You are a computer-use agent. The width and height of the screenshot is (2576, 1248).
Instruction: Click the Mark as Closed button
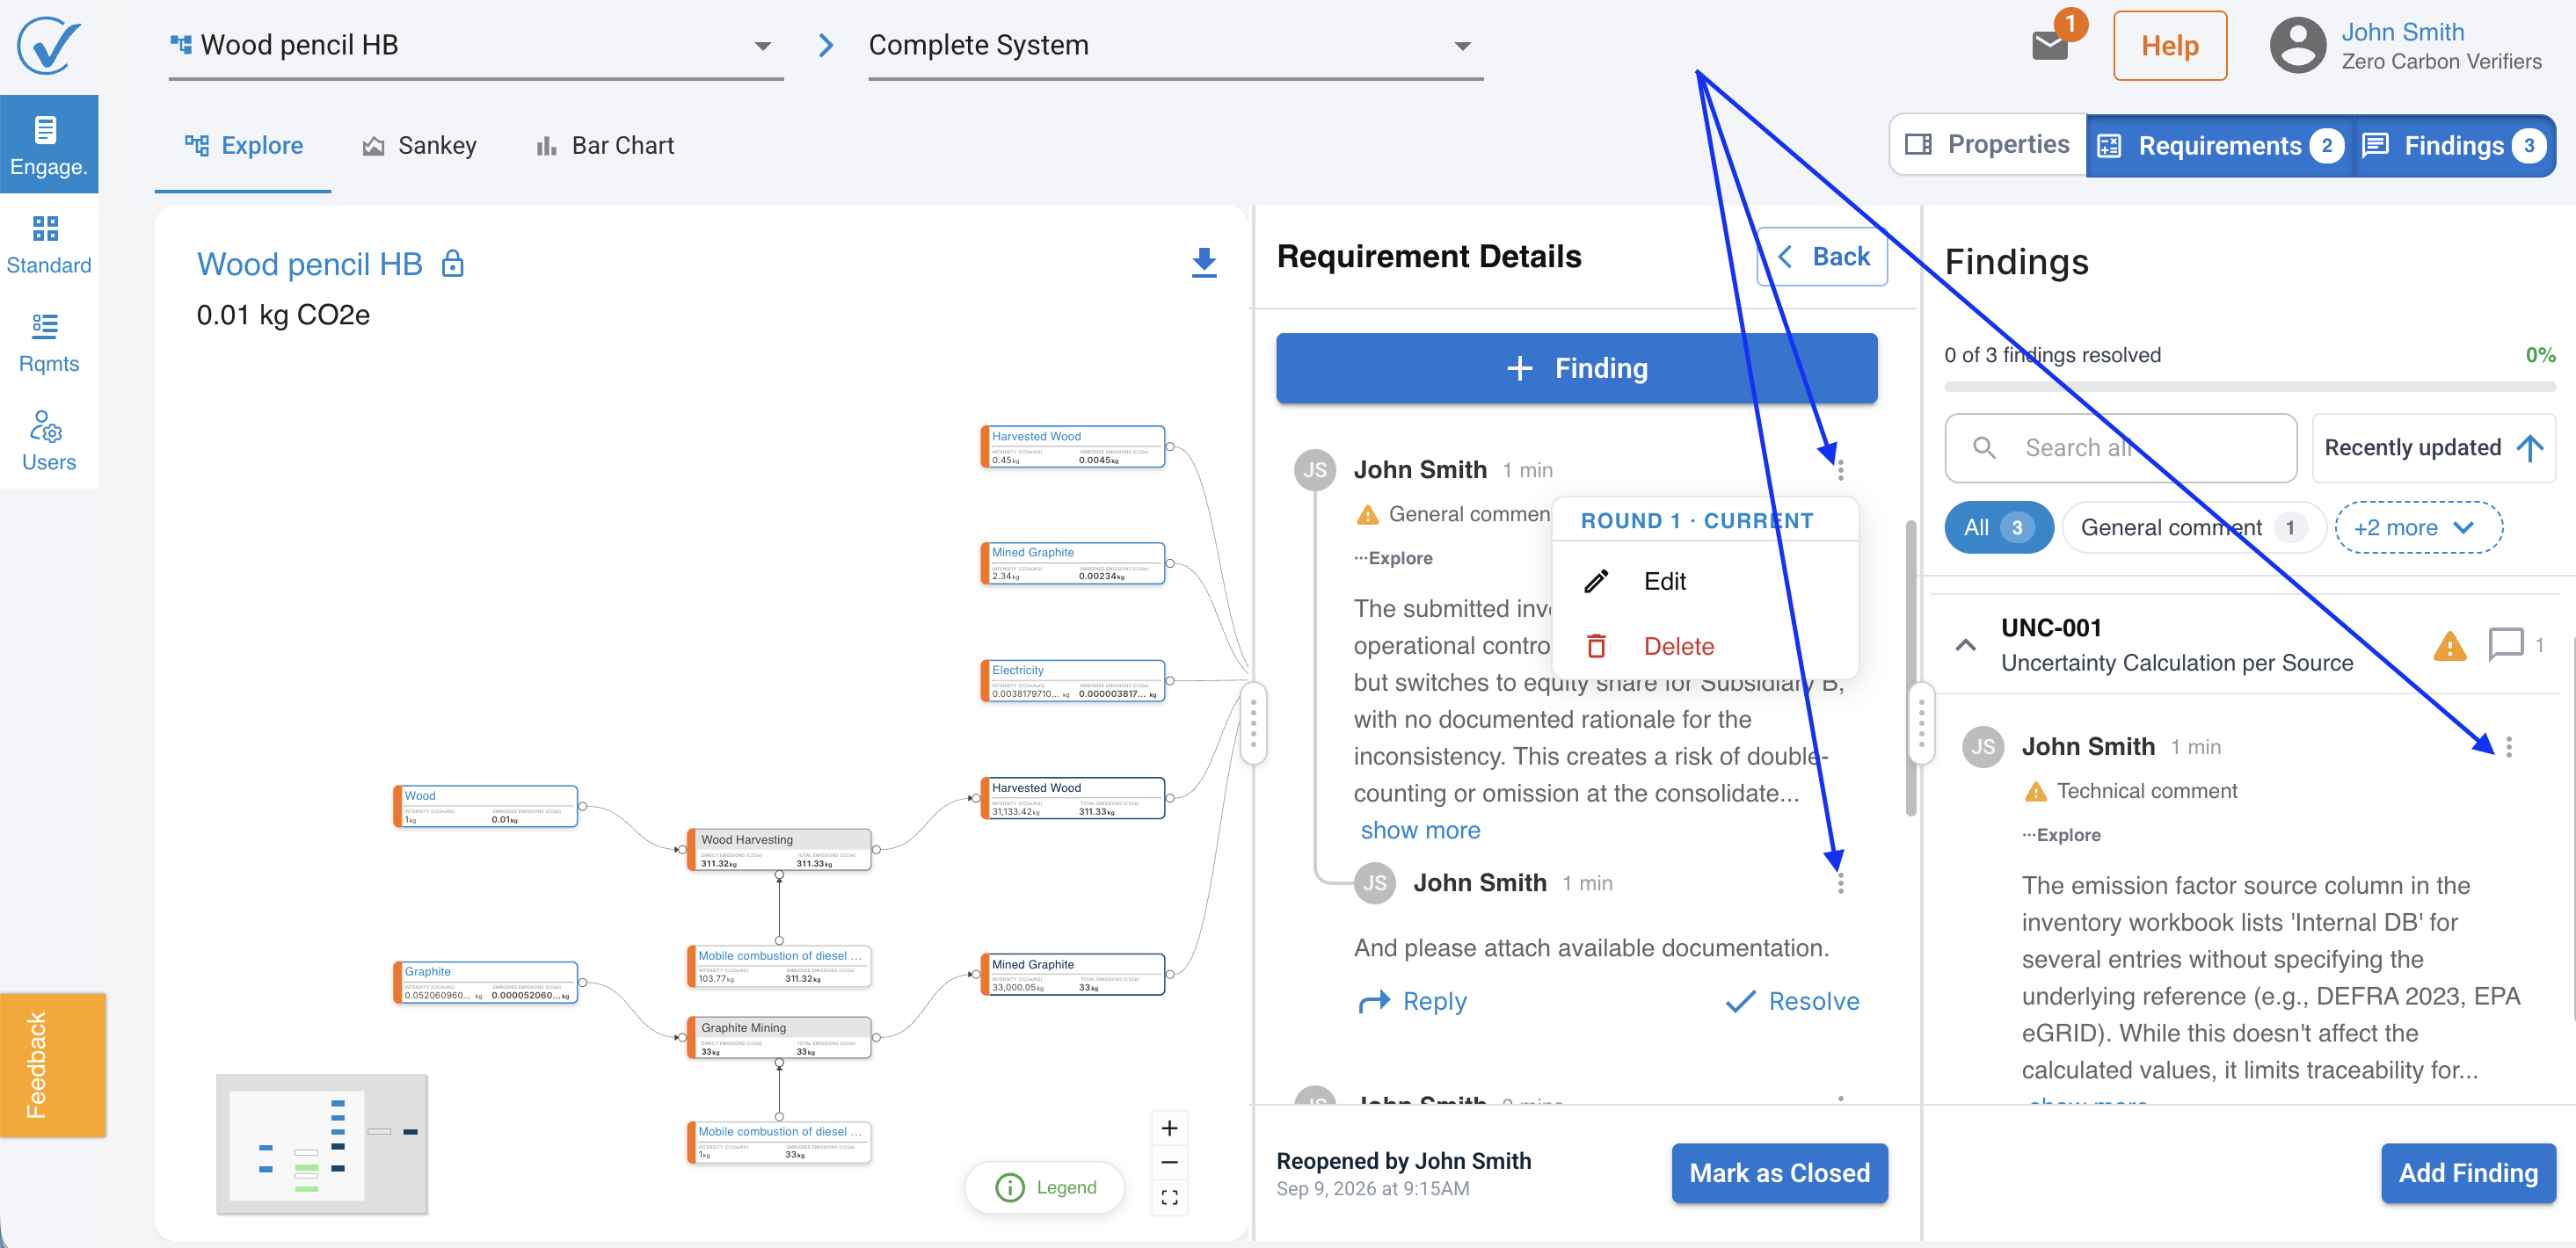click(x=1779, y=1173)
